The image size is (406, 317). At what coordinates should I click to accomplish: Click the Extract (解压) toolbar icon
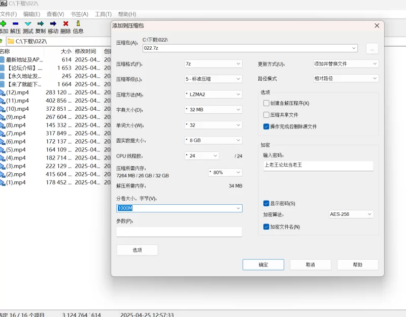[x=15, y=23]
